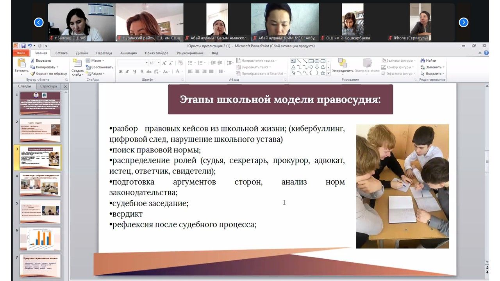
Task: Toggle bold Ж formatting
Action: [x=121, y=71]
